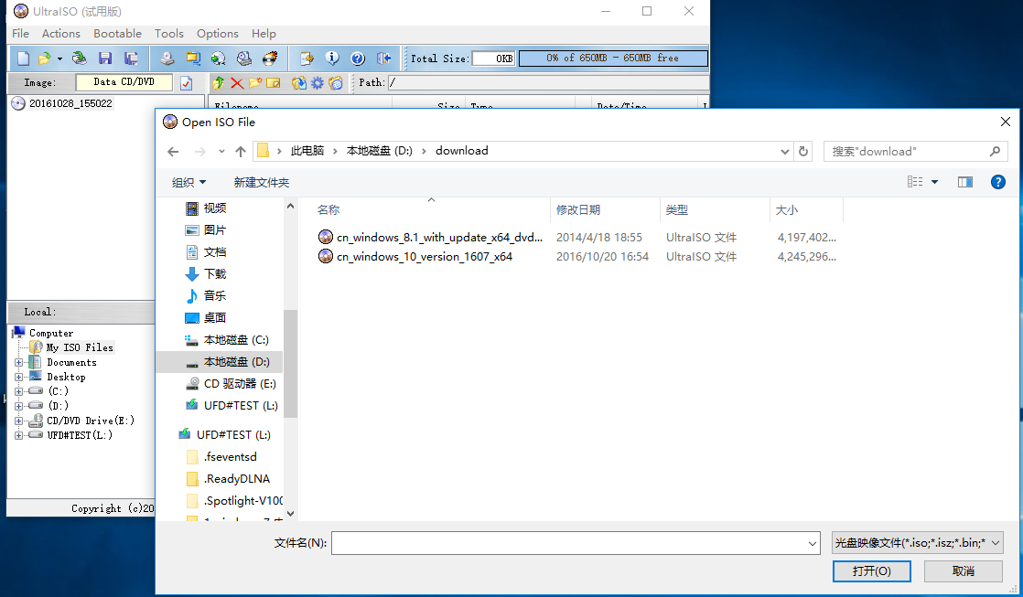Sort files by the 修改日期 column header
The height and width of the screenshot is (597, 1023).
[605, 210]
